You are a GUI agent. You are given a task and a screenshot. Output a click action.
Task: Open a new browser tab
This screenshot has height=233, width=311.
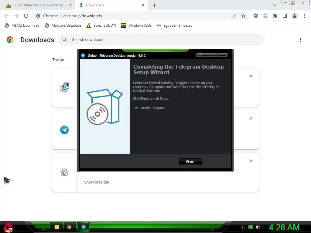click(x=155, y=5)
